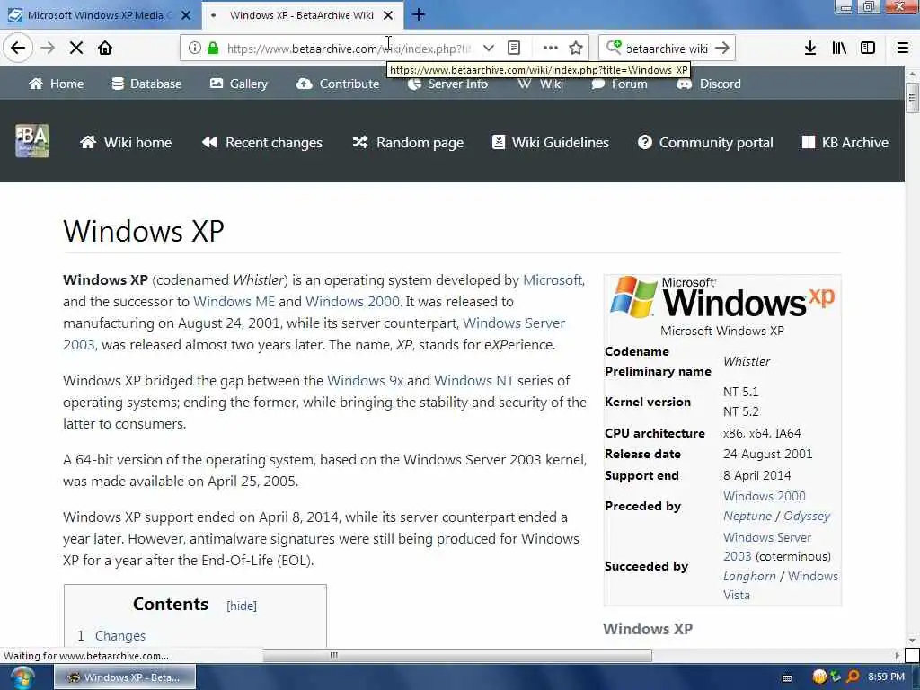Screen dimensions: 920x690
Task: Open page actions three-dots menu
Action: (x=551, y=49)
